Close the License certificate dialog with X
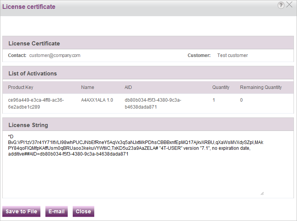Viewport: 297px width, 221px height. (x=289, y=5)
